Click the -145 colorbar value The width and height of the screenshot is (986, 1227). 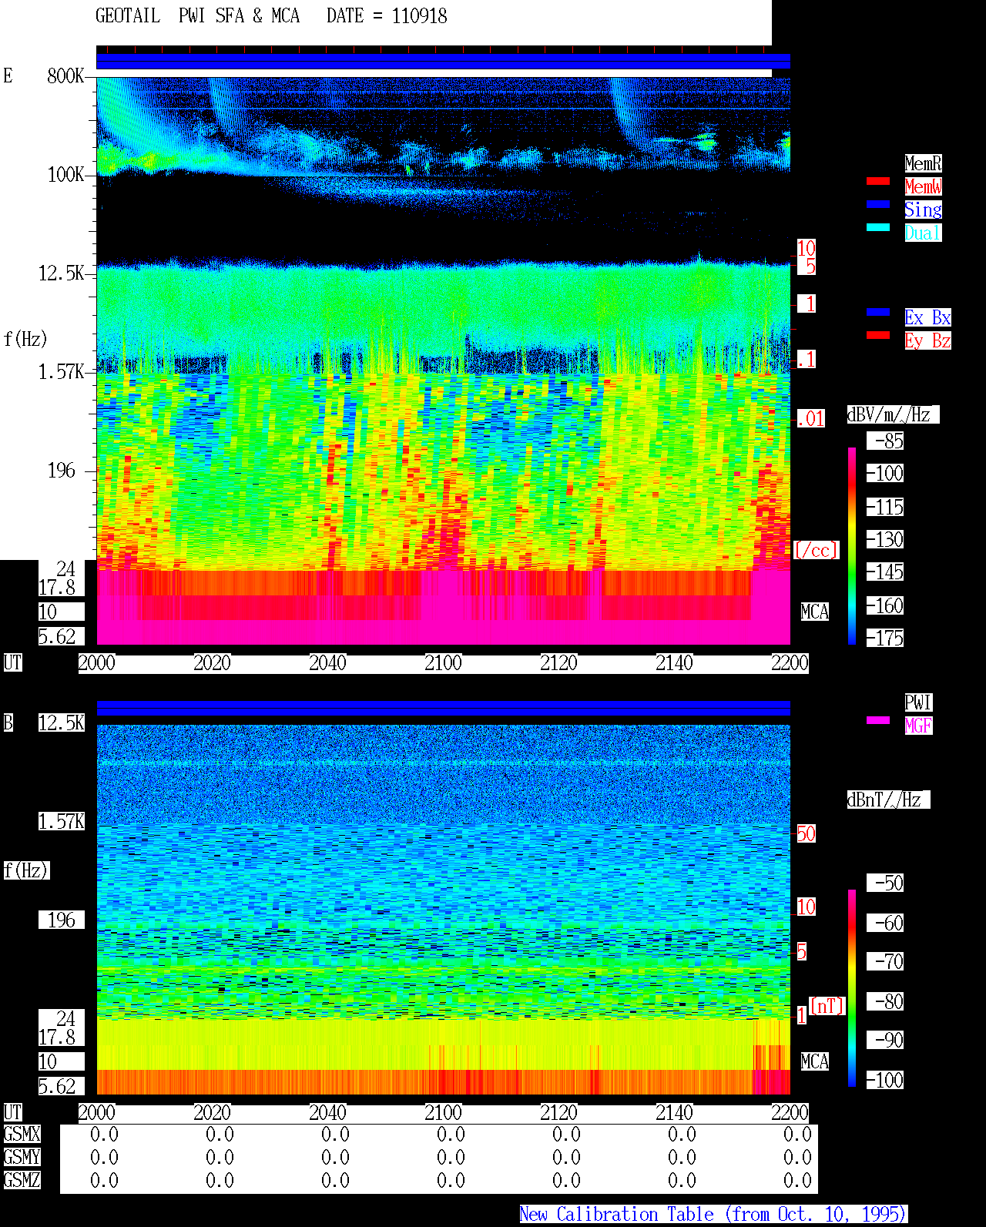(885, 572)
